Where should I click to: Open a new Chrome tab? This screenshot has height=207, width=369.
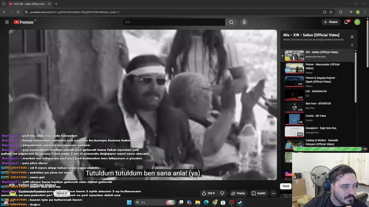[56, 4]
